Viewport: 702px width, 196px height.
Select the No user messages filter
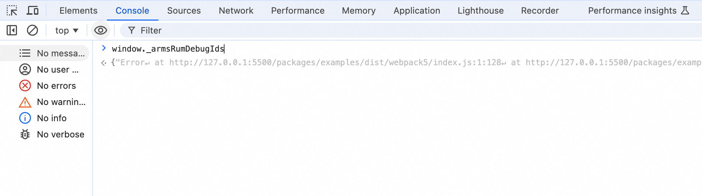pyautogui.click(x=52, y=70)
